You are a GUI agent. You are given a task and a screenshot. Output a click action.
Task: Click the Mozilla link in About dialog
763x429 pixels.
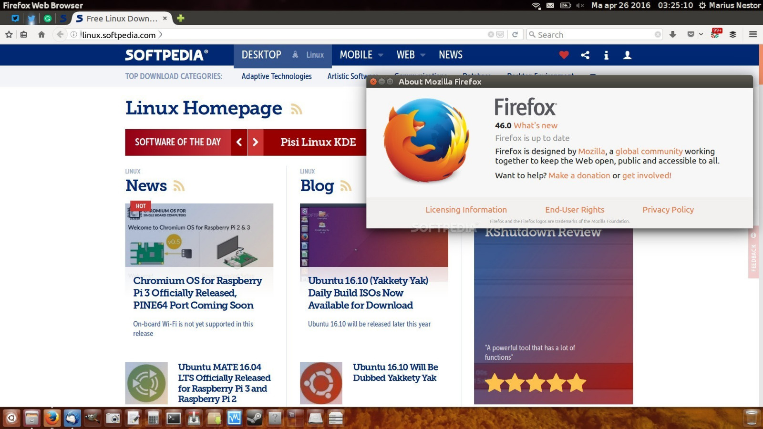pyautogui.click(x=591, y=151)
